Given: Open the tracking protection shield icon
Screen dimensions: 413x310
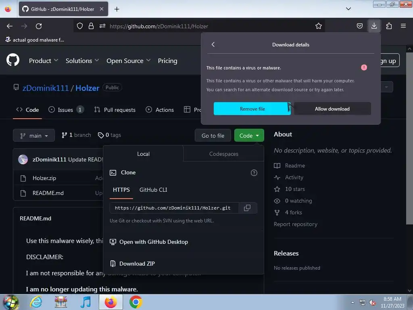Looking at the screenshot, I should pyautogui.click(x=80, y=26).
